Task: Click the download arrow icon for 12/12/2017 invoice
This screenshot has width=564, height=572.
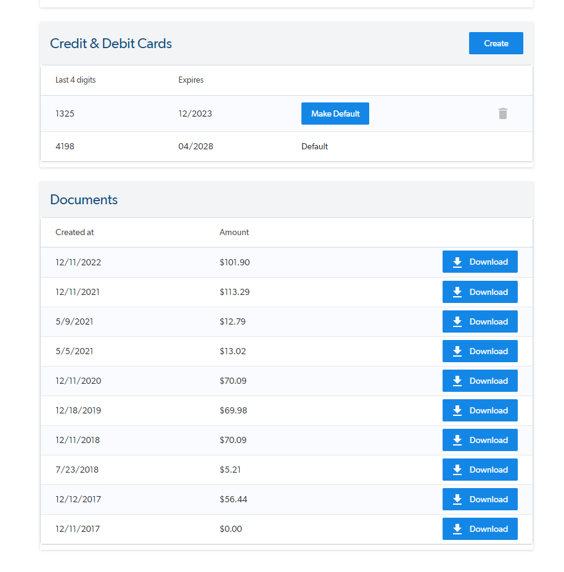Action: click(x=457, y=499)
